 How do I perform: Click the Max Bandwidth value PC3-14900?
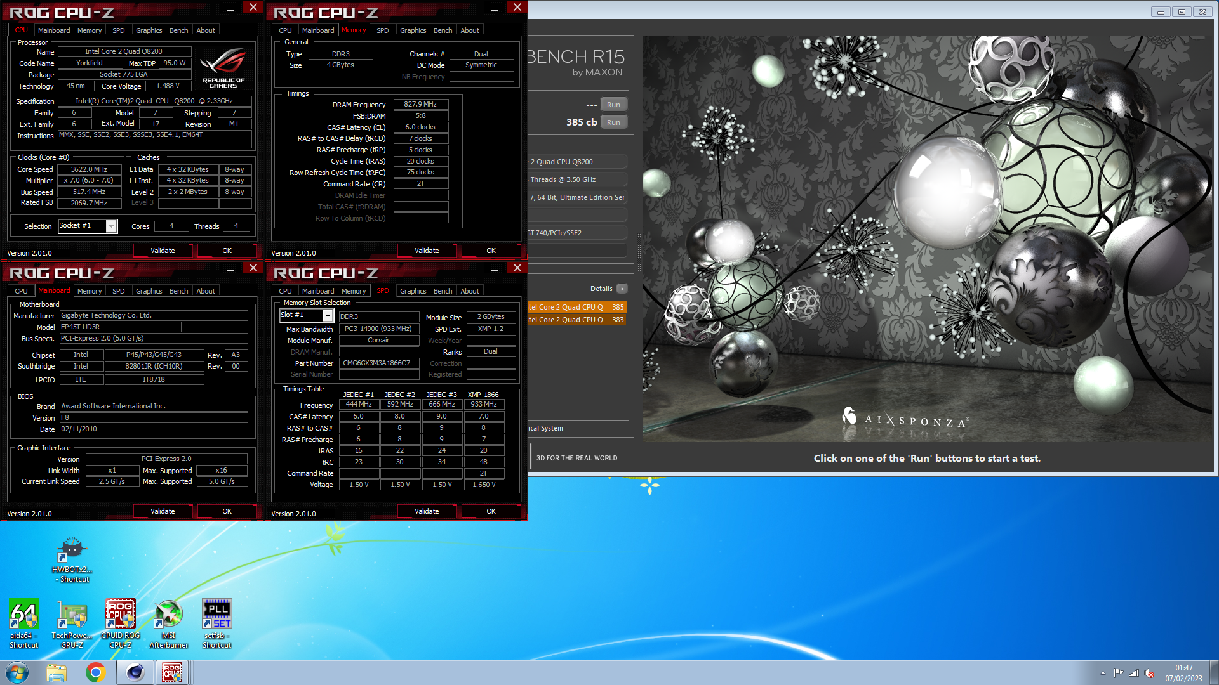point(378,329)
